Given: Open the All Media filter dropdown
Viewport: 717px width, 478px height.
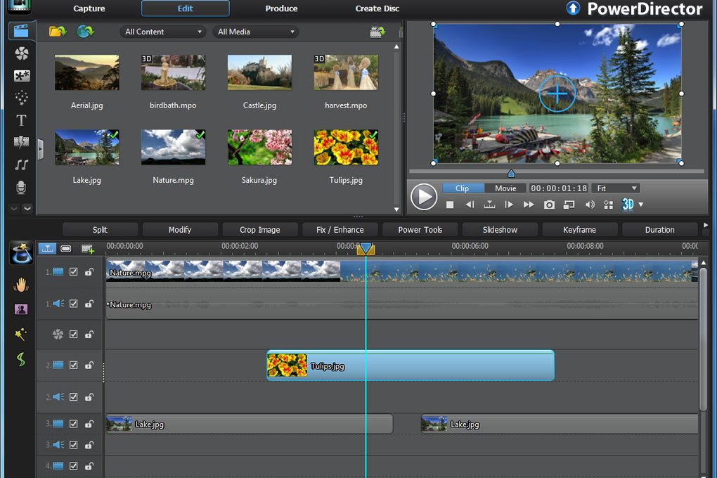Looking at the screenshot, I should [x=256, y=32].
